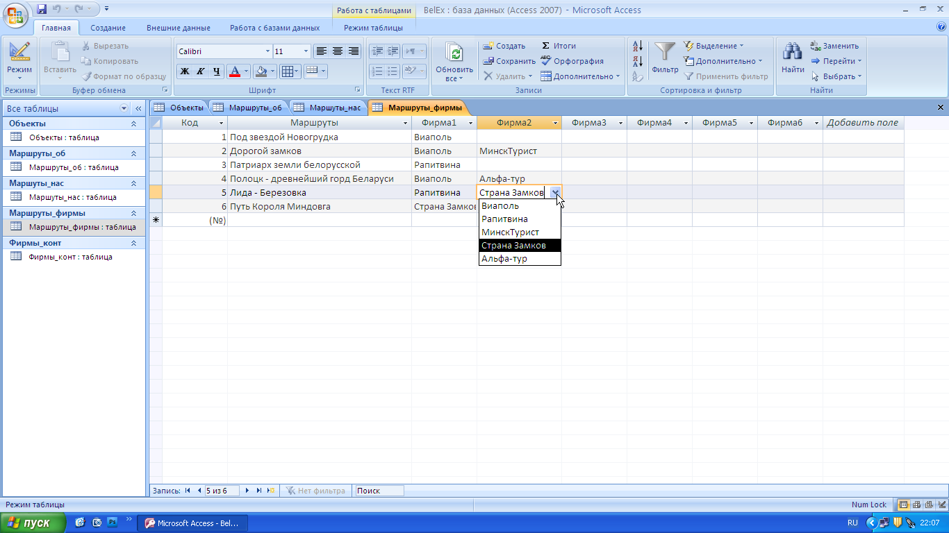Go to next record
This screenshot has width=949, height=533.
pyautogui.click(x=247, y=491)
